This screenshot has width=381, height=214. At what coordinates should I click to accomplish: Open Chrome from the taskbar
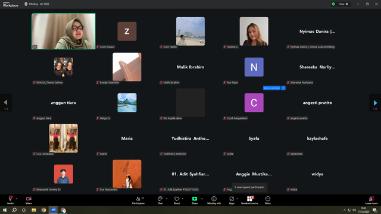point(43,210)
